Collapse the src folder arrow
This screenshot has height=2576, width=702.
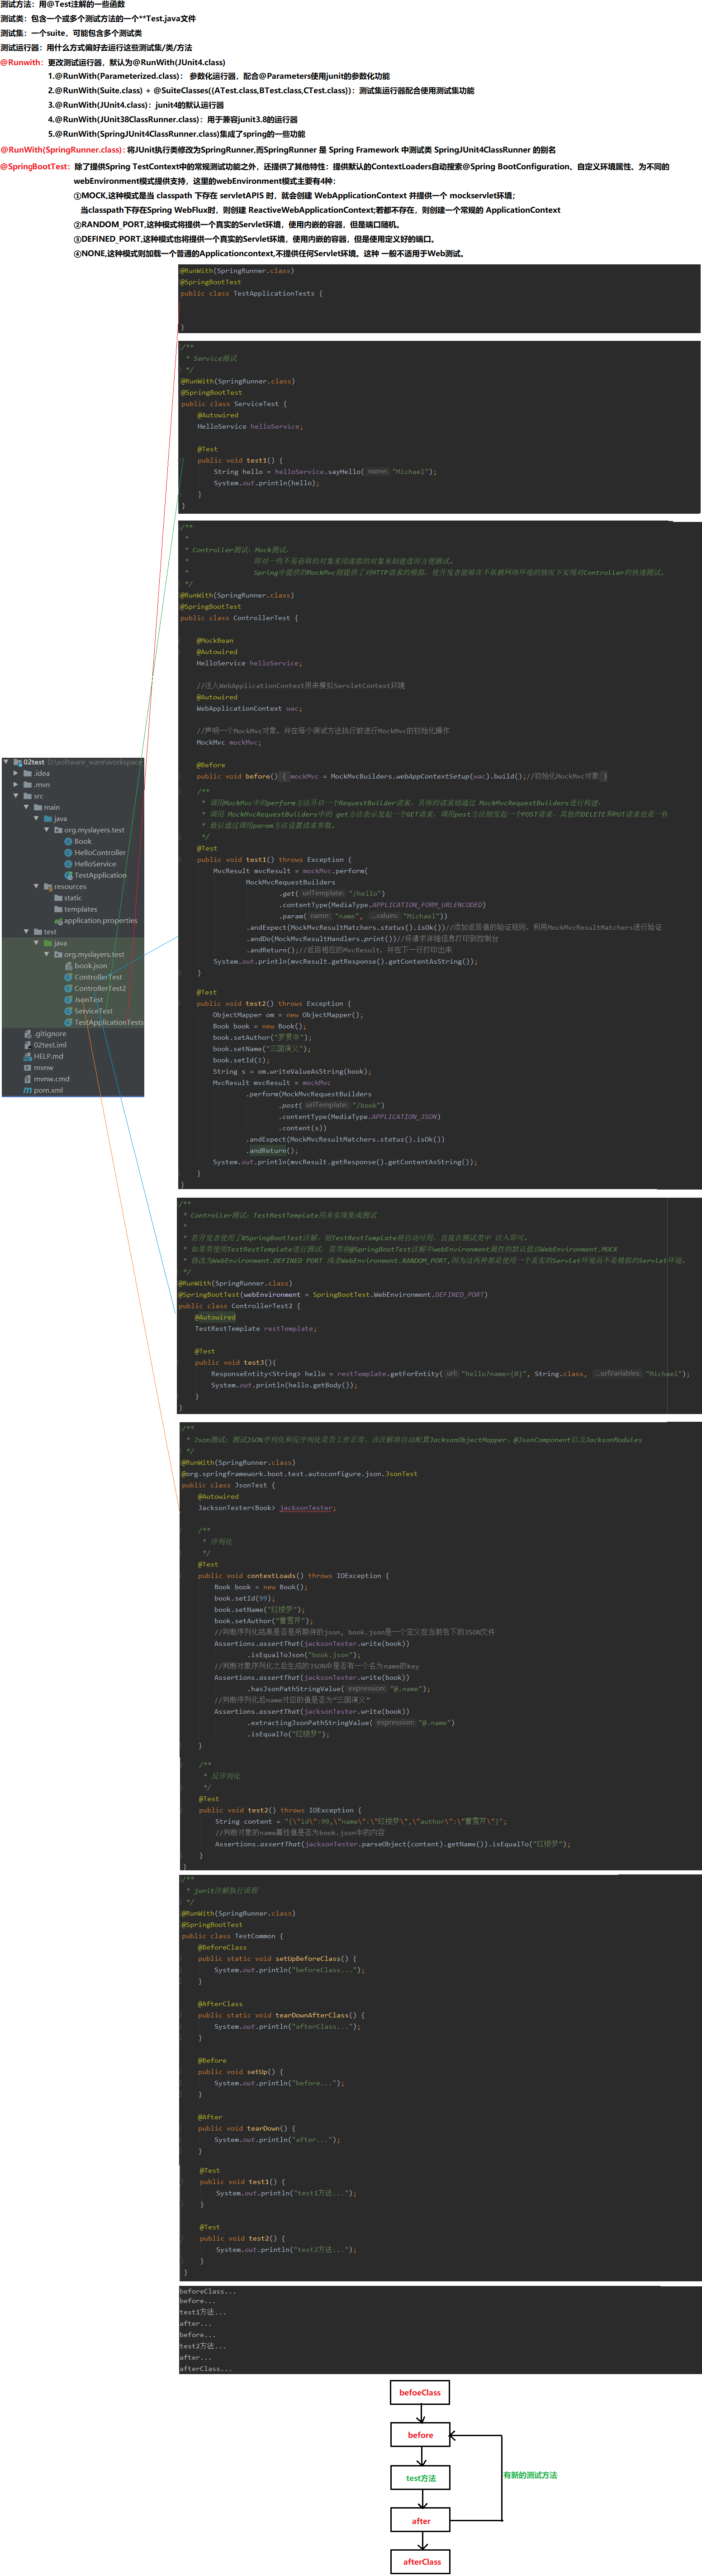(16, 796)
